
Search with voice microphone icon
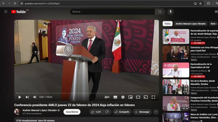coord(170,12)
